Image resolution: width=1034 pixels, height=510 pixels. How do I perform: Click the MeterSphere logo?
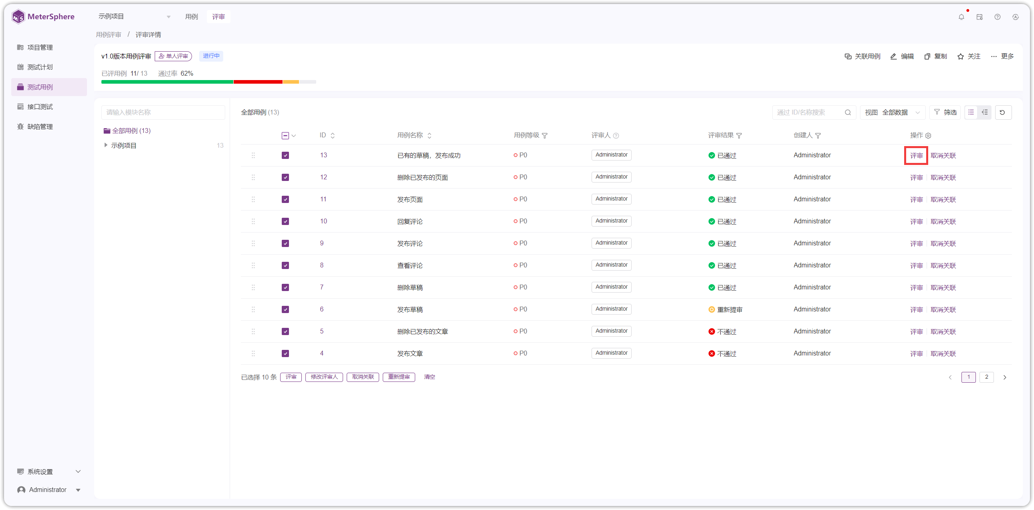pyautogui.click(x=43, y=17)
